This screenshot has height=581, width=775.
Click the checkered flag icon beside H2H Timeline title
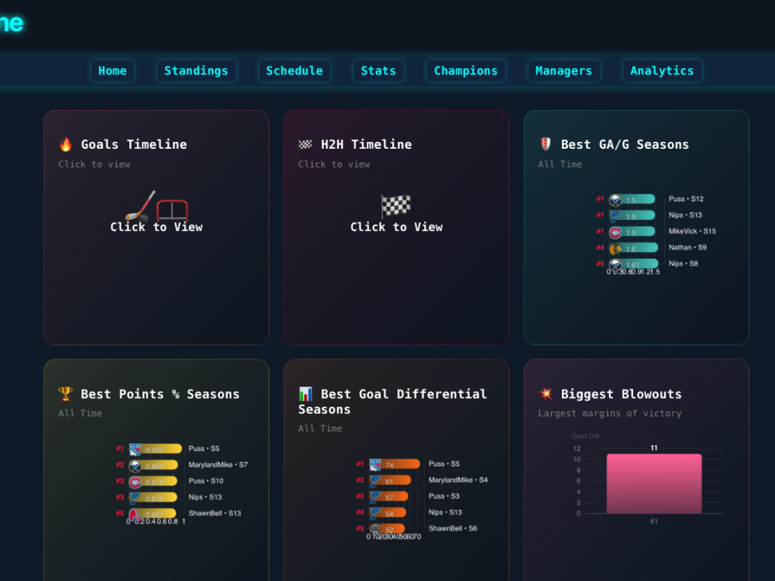(x=305, y=144)
